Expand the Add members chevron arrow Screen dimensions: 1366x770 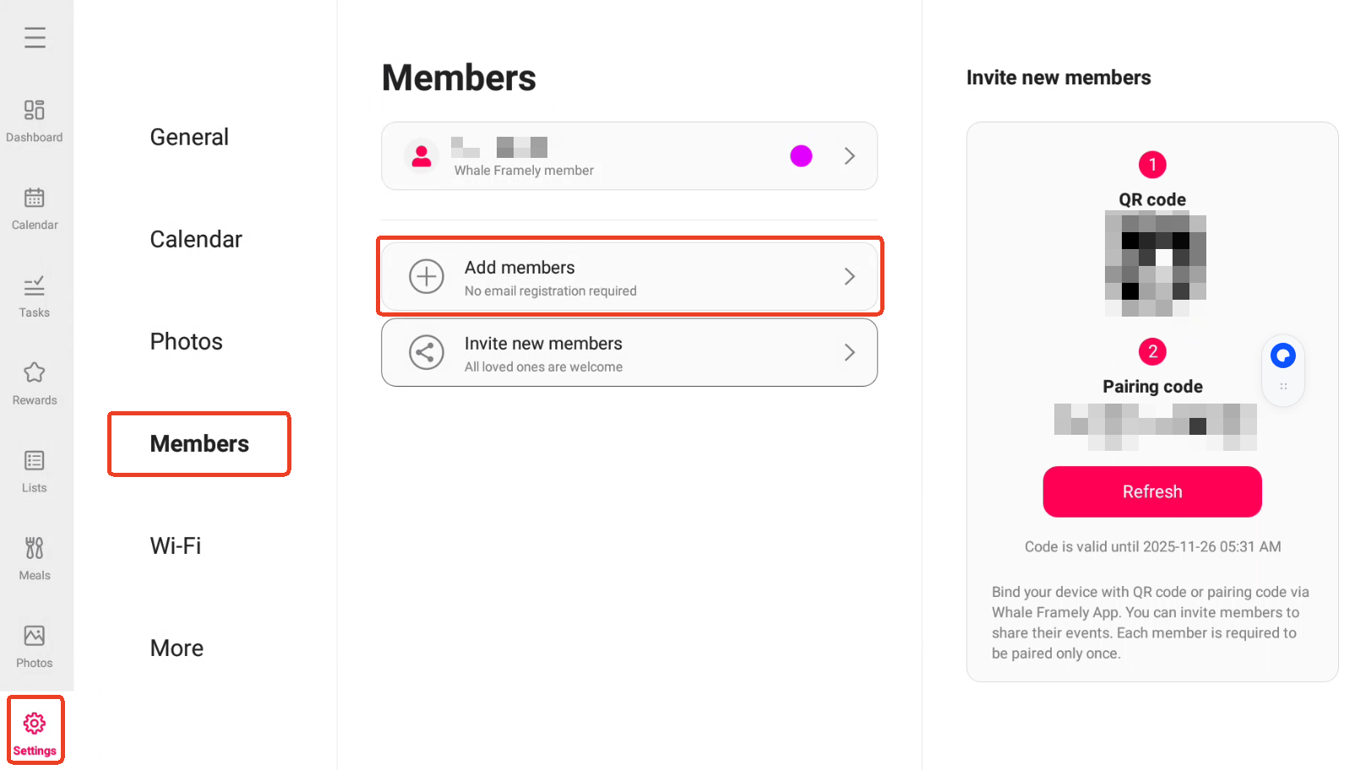pos(850,276)
